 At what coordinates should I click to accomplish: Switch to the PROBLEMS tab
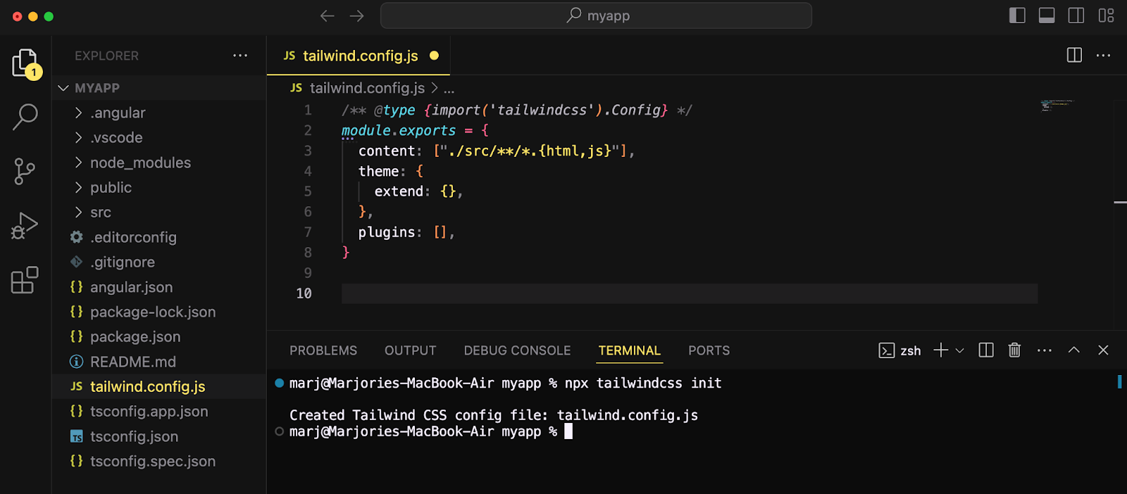tap(323, 350)
